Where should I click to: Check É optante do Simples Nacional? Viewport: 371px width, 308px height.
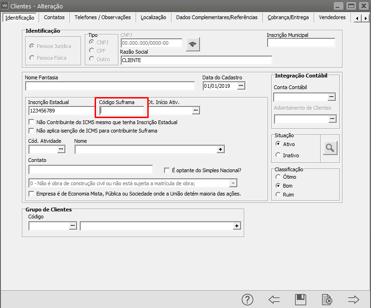(167, 170)
